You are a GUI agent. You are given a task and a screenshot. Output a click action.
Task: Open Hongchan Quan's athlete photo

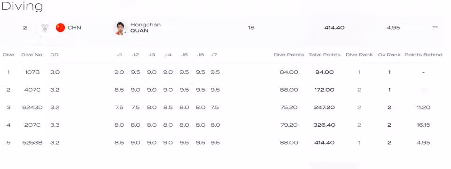120,28
